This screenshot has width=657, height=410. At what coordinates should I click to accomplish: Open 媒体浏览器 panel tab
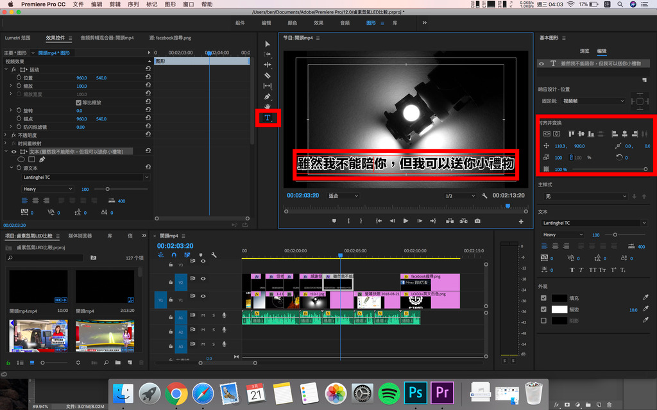point(80,236)
